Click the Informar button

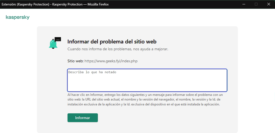[83, 118]
